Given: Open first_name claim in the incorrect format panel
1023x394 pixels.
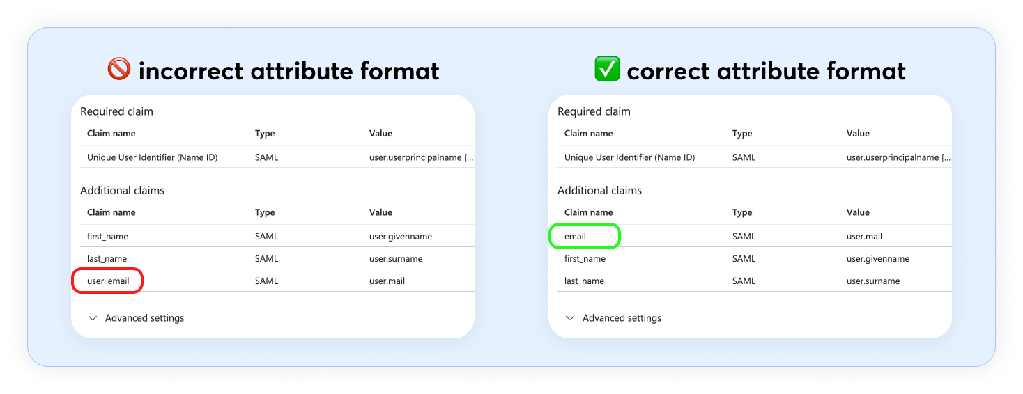Looking at the screenshot, I should (x=107, y=237).
